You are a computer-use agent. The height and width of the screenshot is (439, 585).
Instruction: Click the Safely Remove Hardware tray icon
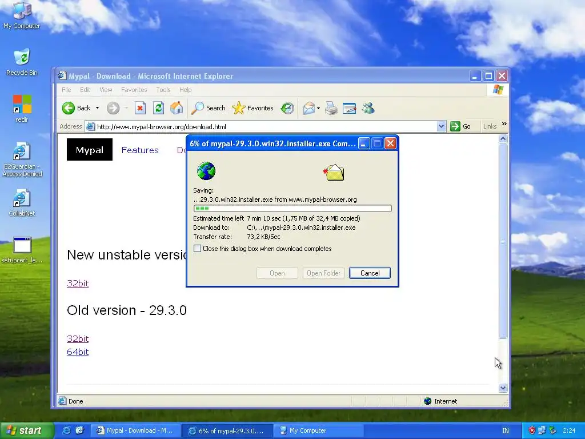552,430
